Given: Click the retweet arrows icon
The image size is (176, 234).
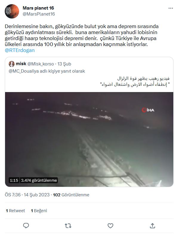Looking at the screenshot, I should 68,226.
